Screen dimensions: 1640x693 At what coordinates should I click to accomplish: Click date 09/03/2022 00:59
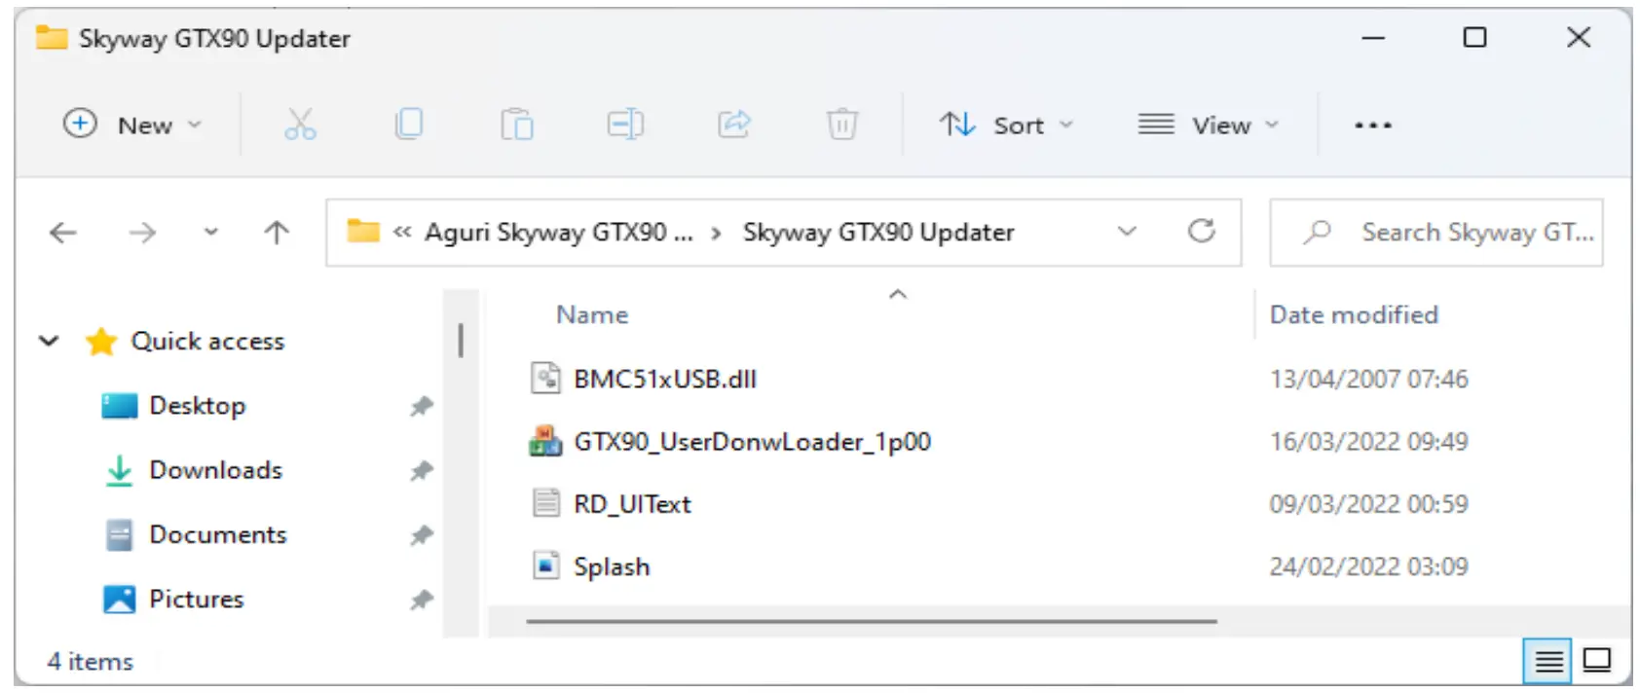pos(1368,504)
